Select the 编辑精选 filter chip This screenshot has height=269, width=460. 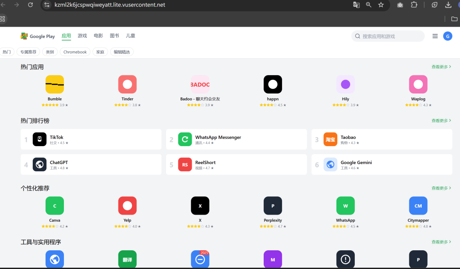pos(122,52)
